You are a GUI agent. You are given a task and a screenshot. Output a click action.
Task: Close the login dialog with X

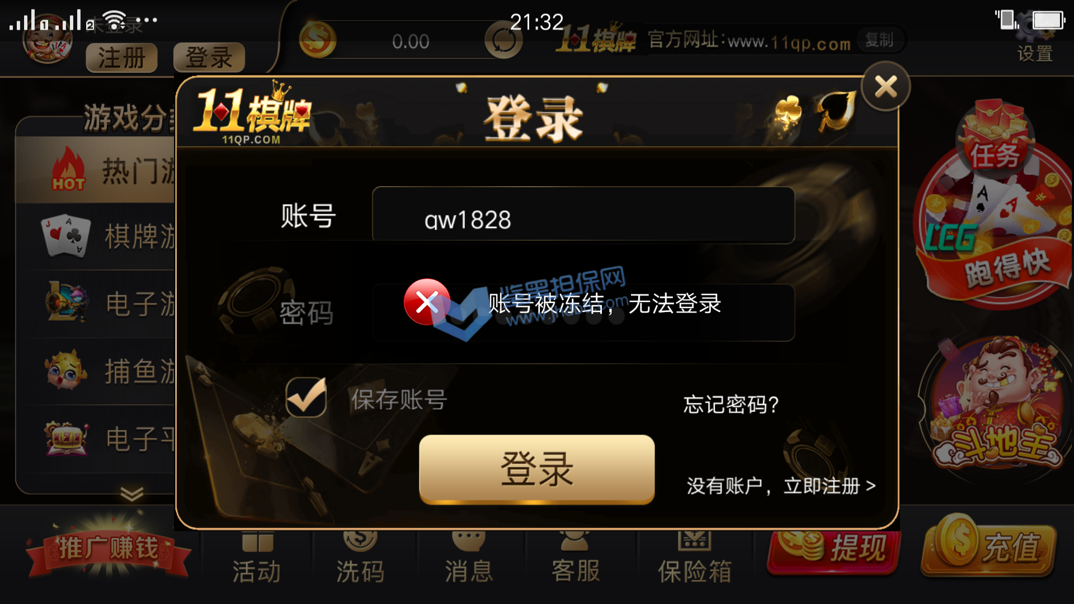pyautogui.click(x=885, y=87)
